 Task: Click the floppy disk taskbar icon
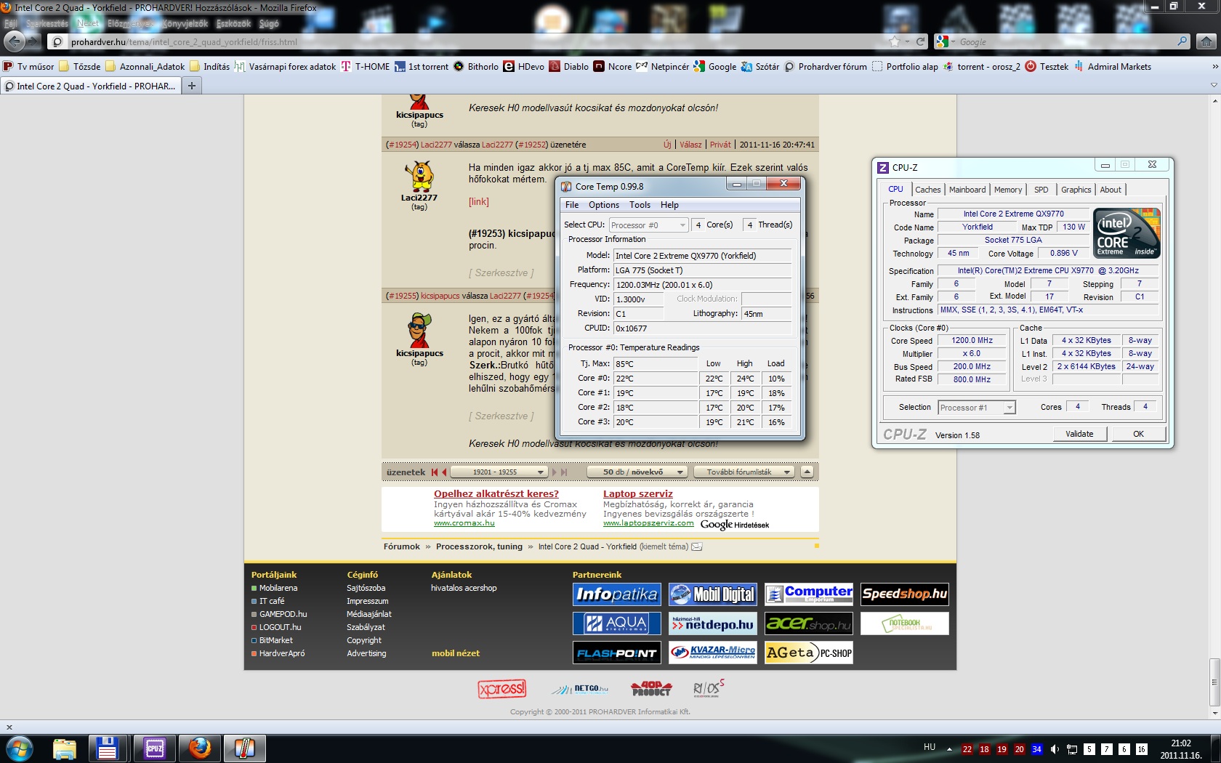pyautogui.click(x=108, y=748)
